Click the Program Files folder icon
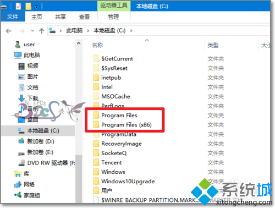 tap(96, 115)
